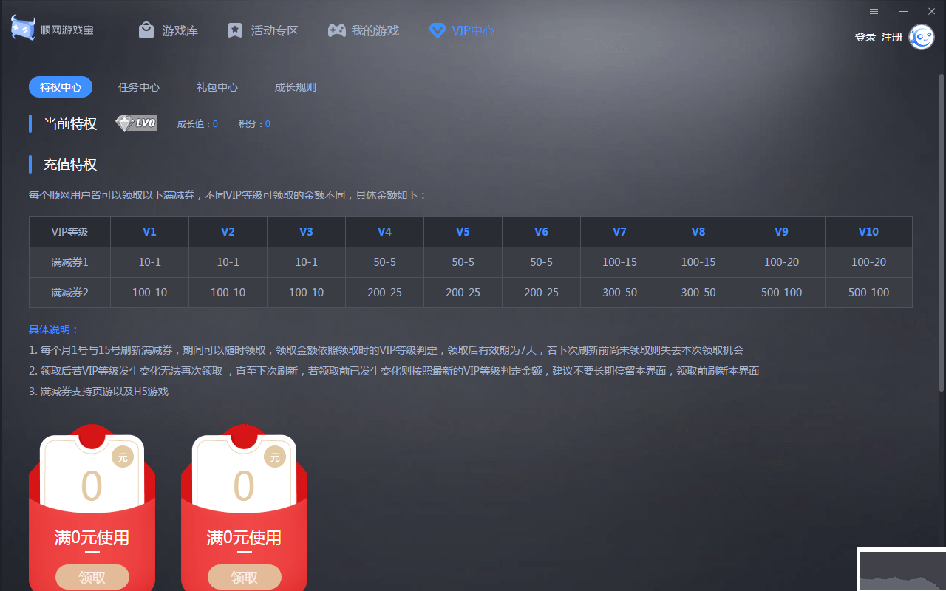Click 领取 on the second red envelope

click(x=244, y=577)
